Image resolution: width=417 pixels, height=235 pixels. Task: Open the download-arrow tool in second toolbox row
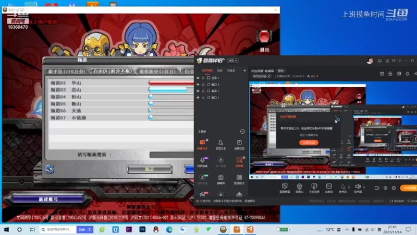coord(220,162)
